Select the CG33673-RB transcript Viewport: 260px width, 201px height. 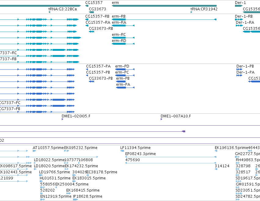92,32
